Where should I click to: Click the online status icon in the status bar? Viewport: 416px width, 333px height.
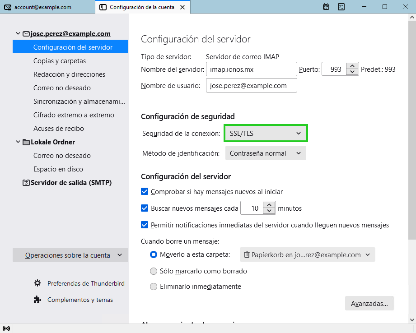point(6,328)
